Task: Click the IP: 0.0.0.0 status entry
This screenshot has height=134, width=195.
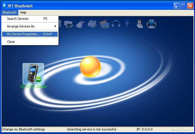Action: [145, 129]
